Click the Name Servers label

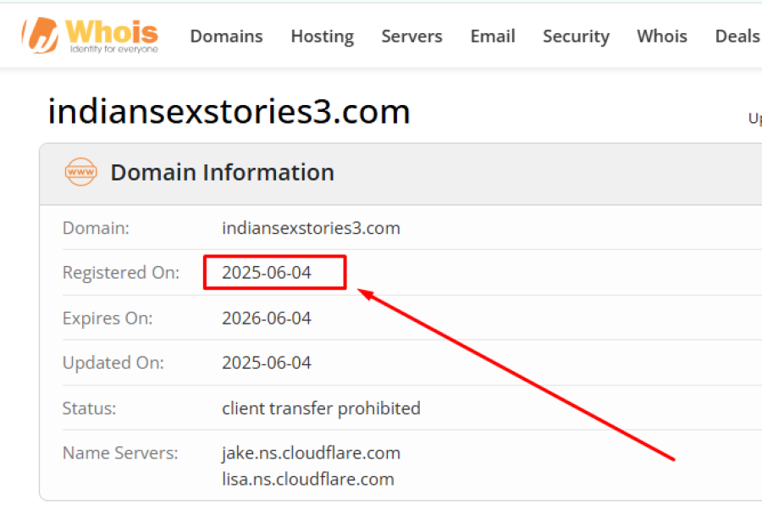coord(120,453)
